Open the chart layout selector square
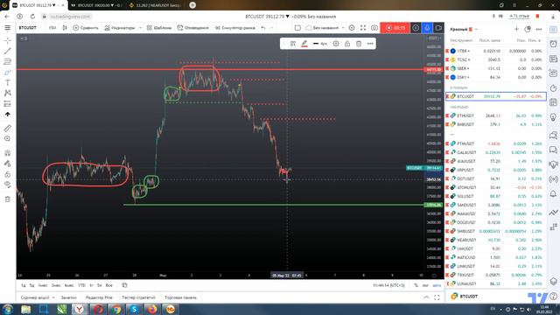This screenshot has height=315, width=560. pos(297,27)
